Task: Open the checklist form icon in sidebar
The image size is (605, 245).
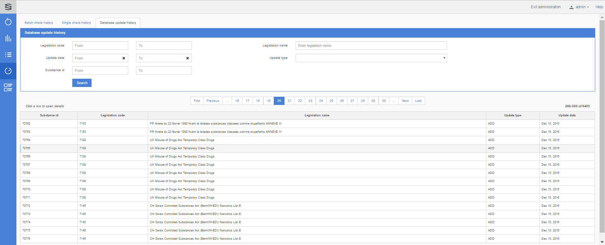Action: (8, 87)
